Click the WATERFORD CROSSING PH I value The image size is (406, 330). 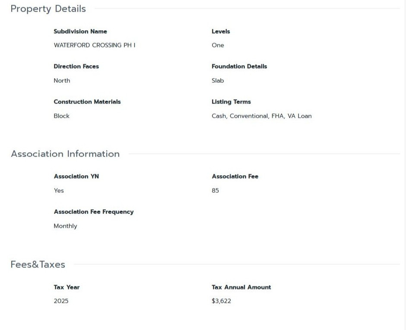[95, 45]
